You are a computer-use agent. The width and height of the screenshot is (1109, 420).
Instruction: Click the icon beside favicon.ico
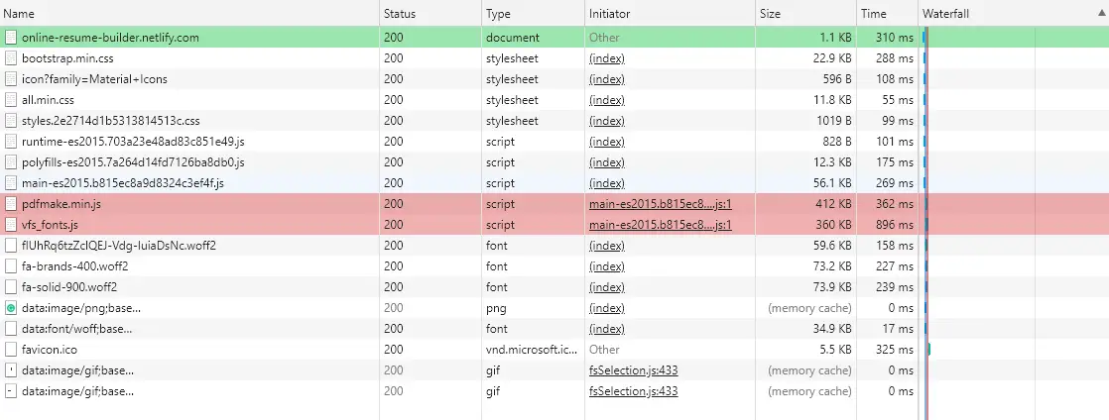11,350
